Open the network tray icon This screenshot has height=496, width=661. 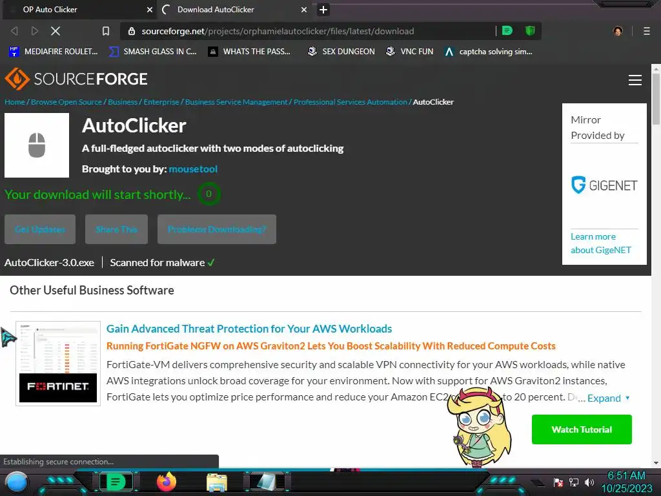pyautogui.click(x=574, y=482)
